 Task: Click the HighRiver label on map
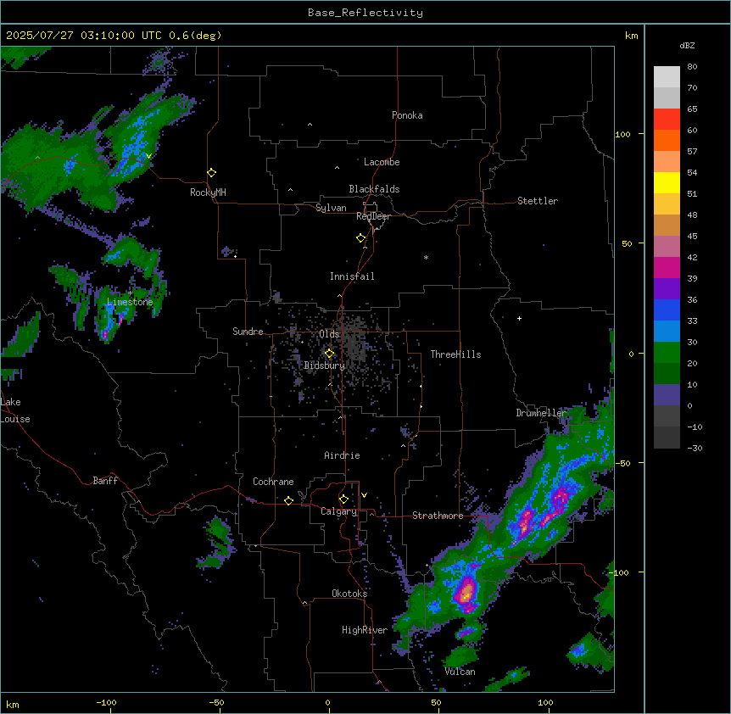[x=365, y=630]
